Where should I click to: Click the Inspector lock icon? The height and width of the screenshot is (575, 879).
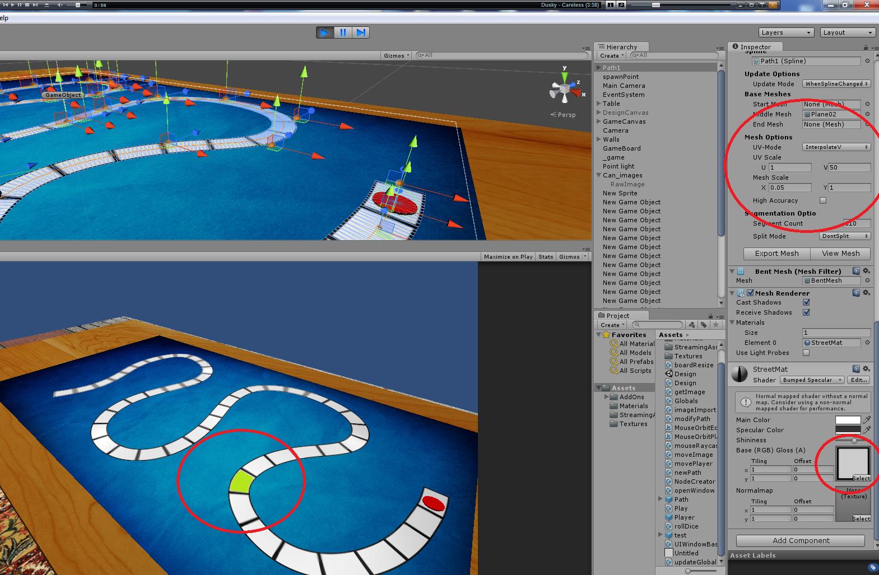click(x=866, y=47)
